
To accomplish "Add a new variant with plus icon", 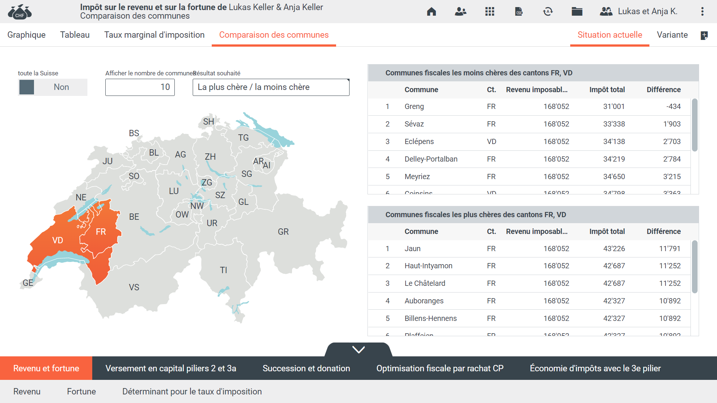I will tap(704, 35).
